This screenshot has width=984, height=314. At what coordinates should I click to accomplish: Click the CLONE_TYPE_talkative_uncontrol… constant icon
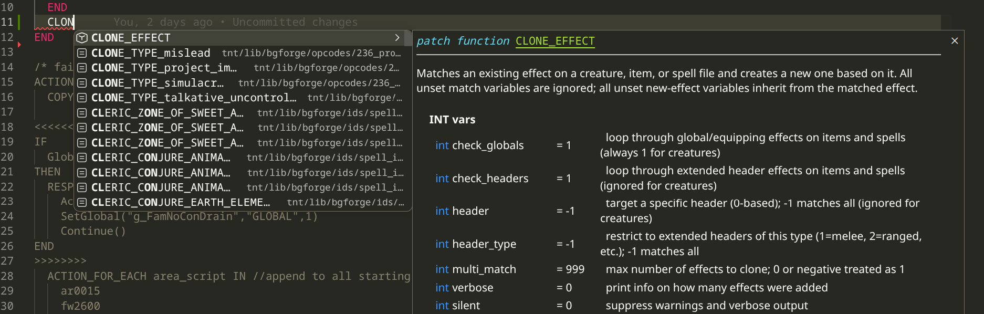tap(82, 98)
